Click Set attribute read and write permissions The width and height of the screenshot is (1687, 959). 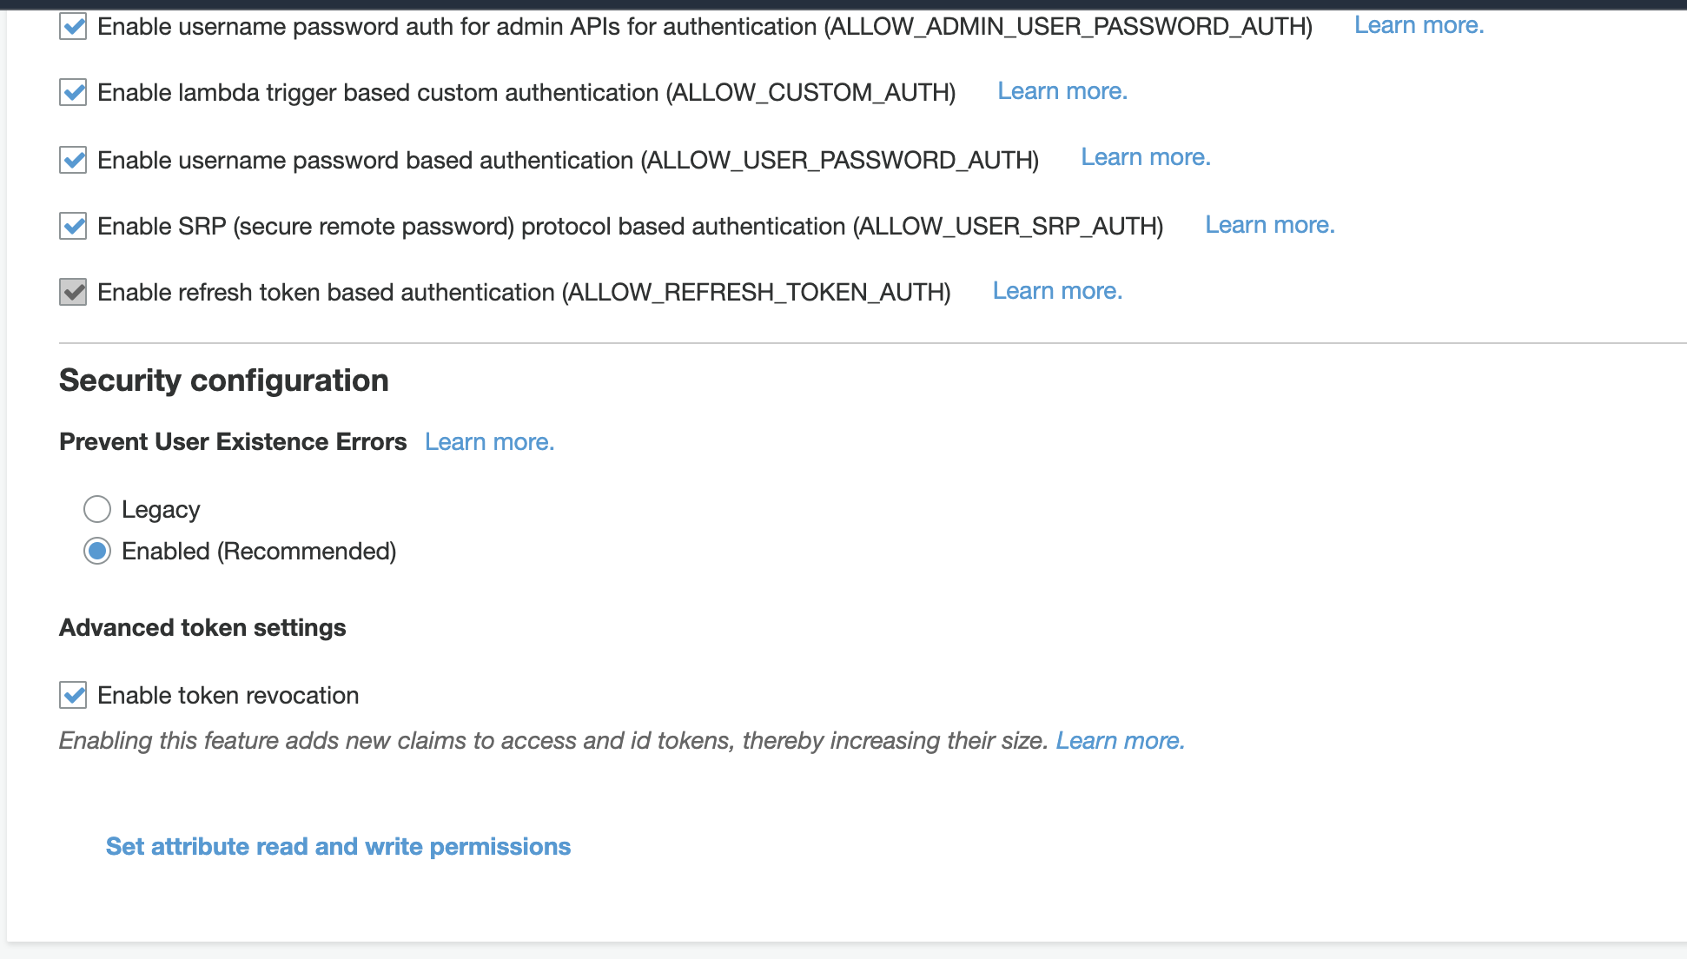click(x=337, y=846)
